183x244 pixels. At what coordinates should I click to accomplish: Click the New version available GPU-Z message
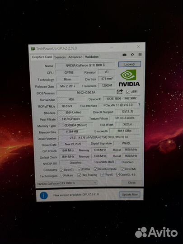pos(76,195)
